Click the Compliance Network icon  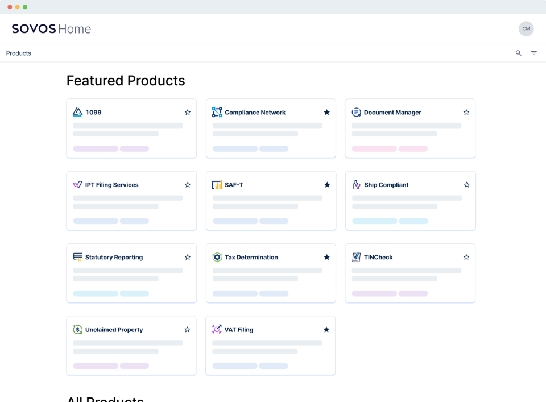click(217, 113)
